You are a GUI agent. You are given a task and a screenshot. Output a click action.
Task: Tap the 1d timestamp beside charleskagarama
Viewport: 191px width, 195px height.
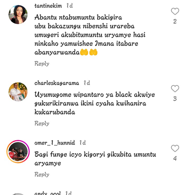click(x=87, y=83)
